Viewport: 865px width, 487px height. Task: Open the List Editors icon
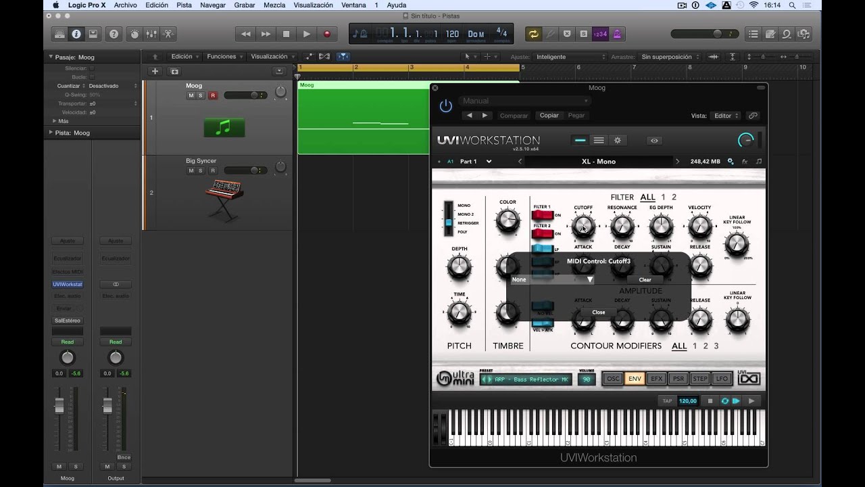(x=754, y=34)
